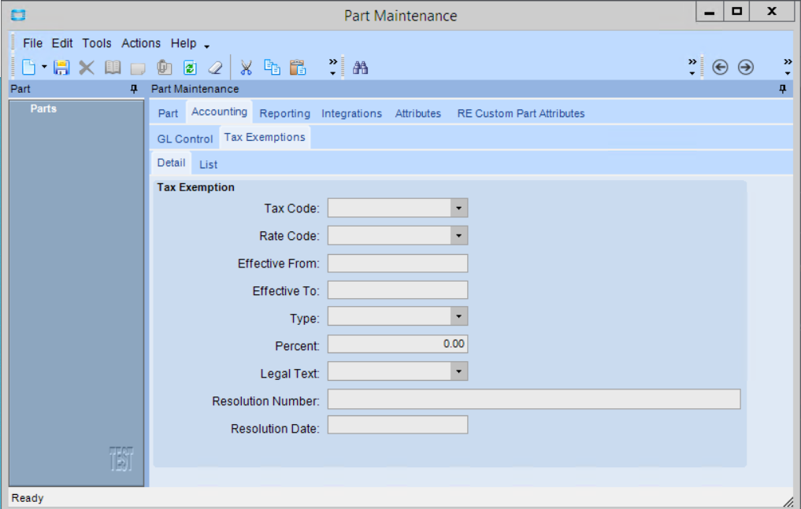Cut with the scissors icon
This screenshot has width=801, height=509.
point(247,68)
